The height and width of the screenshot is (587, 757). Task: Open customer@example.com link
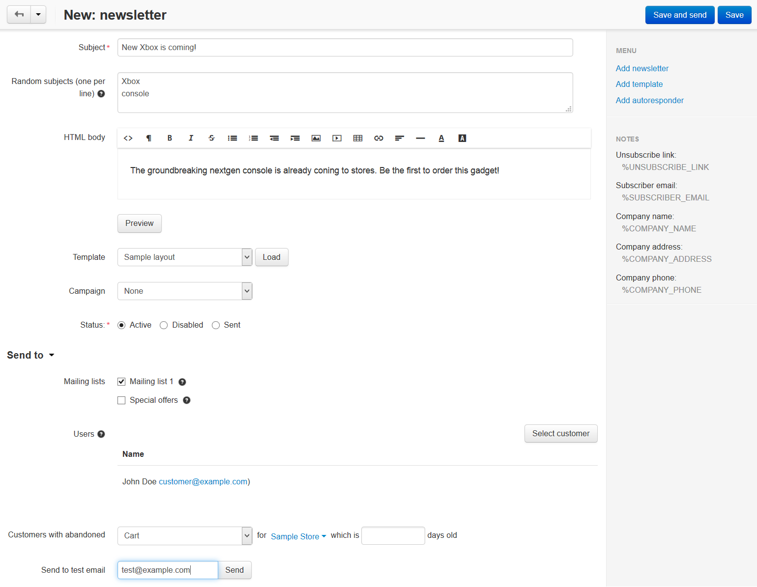(x=203, y=482)
